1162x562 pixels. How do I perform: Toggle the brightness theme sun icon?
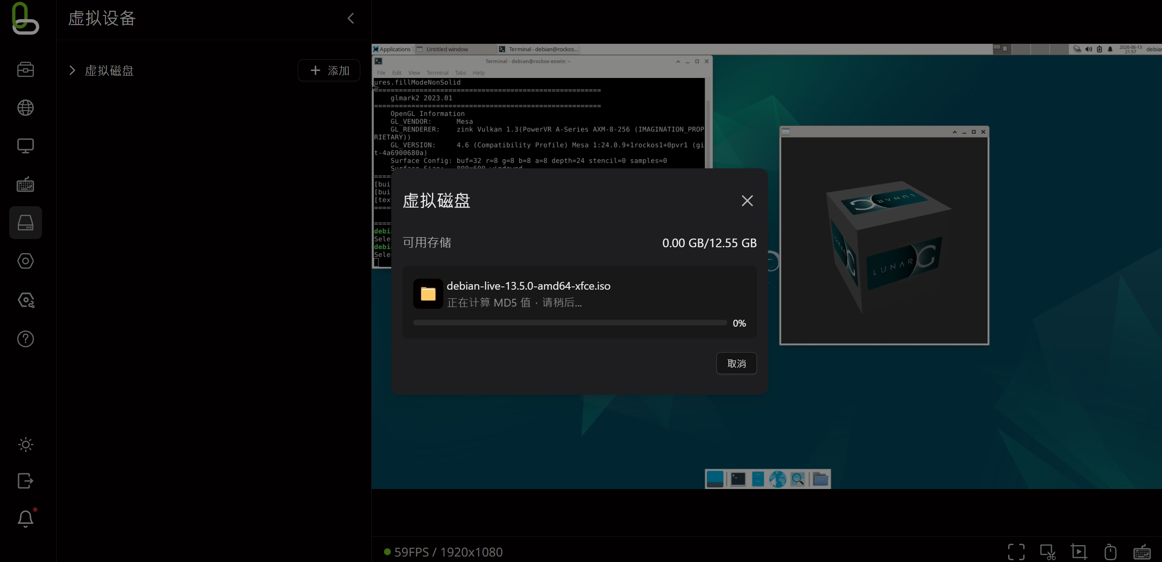[26, 445]
